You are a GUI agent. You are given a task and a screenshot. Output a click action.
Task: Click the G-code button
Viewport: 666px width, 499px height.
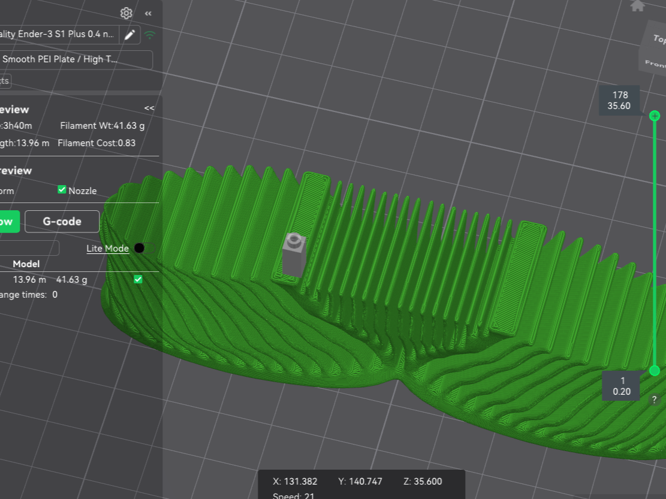(x=62, y=222)
